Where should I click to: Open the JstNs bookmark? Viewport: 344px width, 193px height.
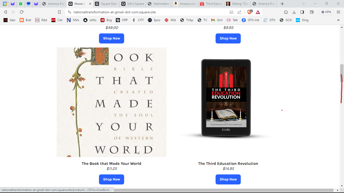[x=90, y=20]
